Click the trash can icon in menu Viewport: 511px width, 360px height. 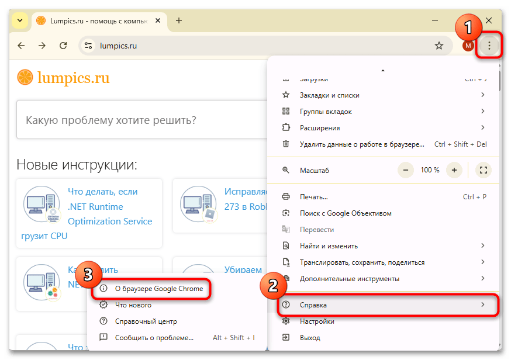(x=286, y=144)
